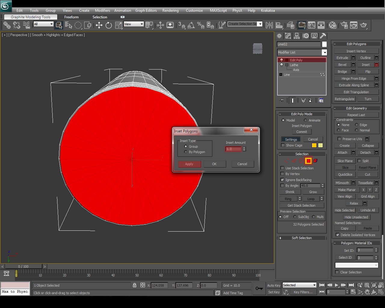Open the Modifier List dropdown
Screen dimensions: 385x308
(x=325, y=52)
